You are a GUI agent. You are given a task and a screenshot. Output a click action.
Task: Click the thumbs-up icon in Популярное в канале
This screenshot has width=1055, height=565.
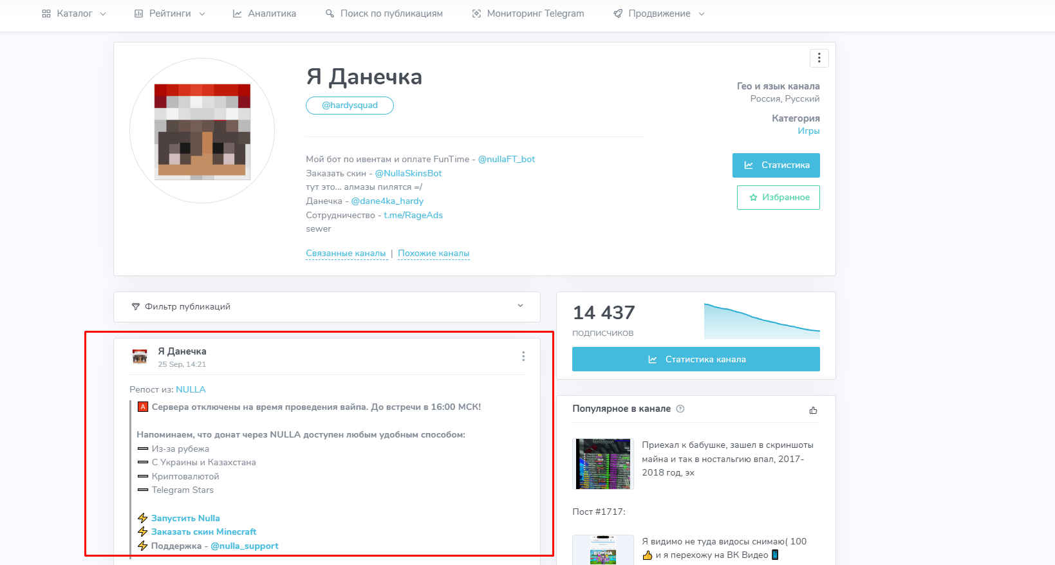(813, 410)
